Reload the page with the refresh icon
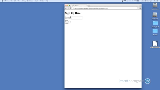 [x=70, y=8]
